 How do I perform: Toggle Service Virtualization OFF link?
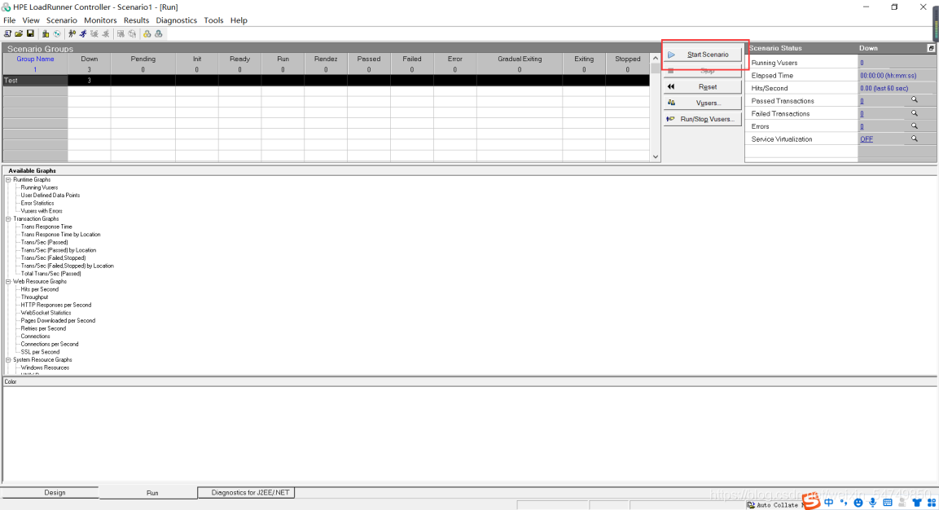(x=867, y=139)
